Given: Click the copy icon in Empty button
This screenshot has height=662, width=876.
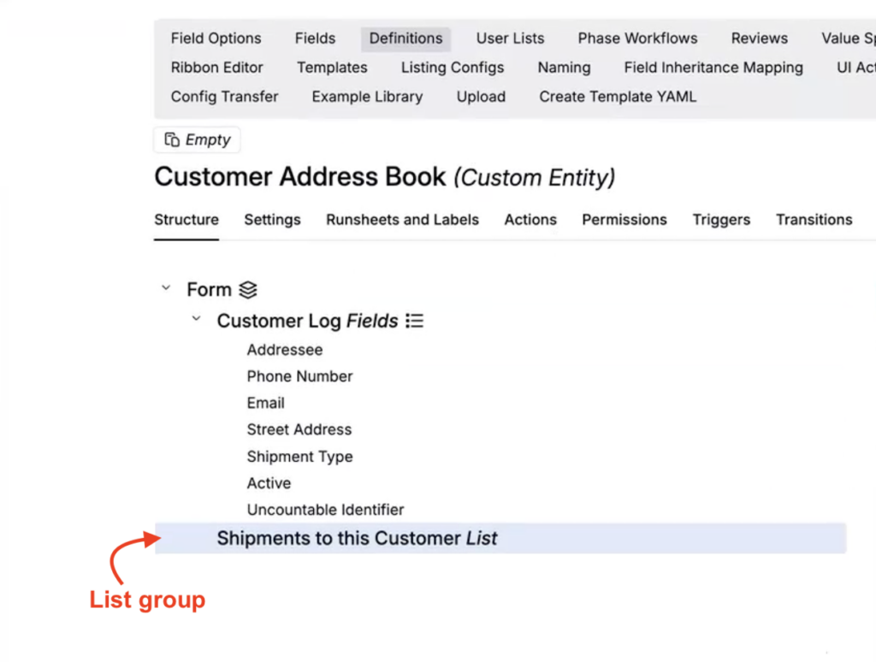Looking at the screenshot, I should [x=172, y=139].
